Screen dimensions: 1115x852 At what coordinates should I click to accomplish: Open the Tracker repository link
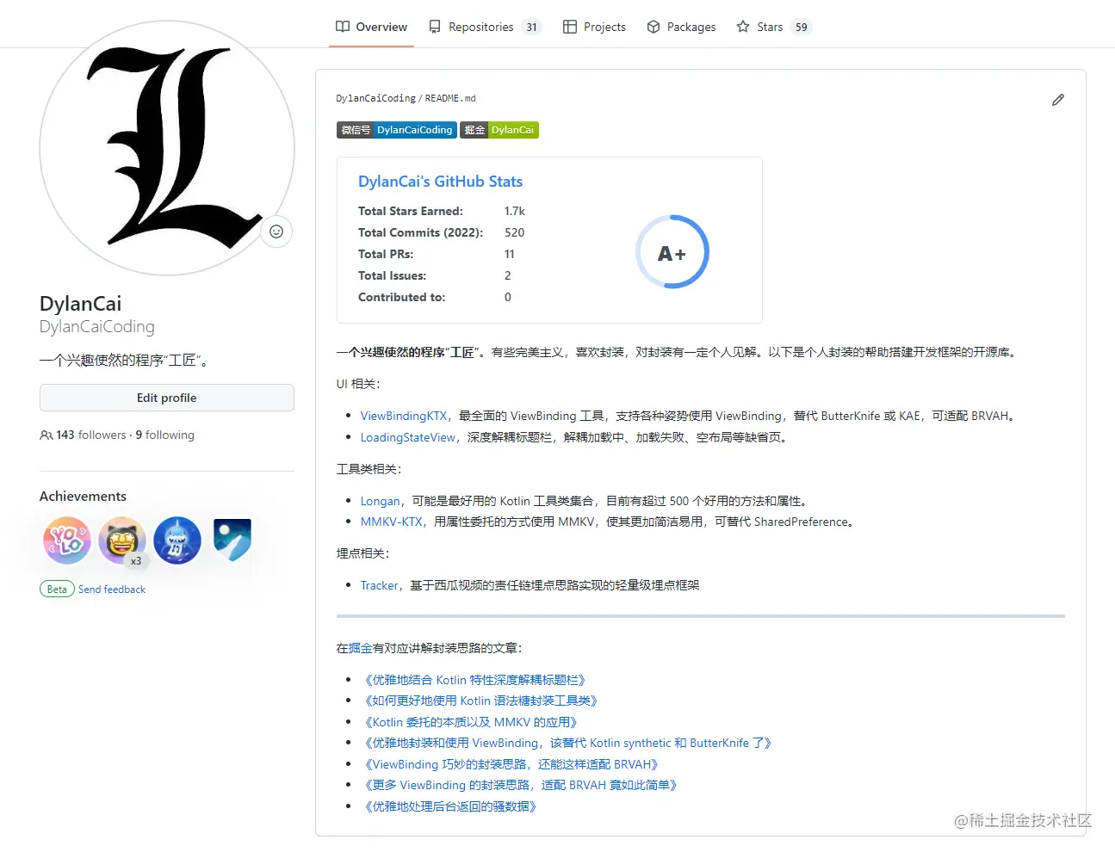[379, 585]
